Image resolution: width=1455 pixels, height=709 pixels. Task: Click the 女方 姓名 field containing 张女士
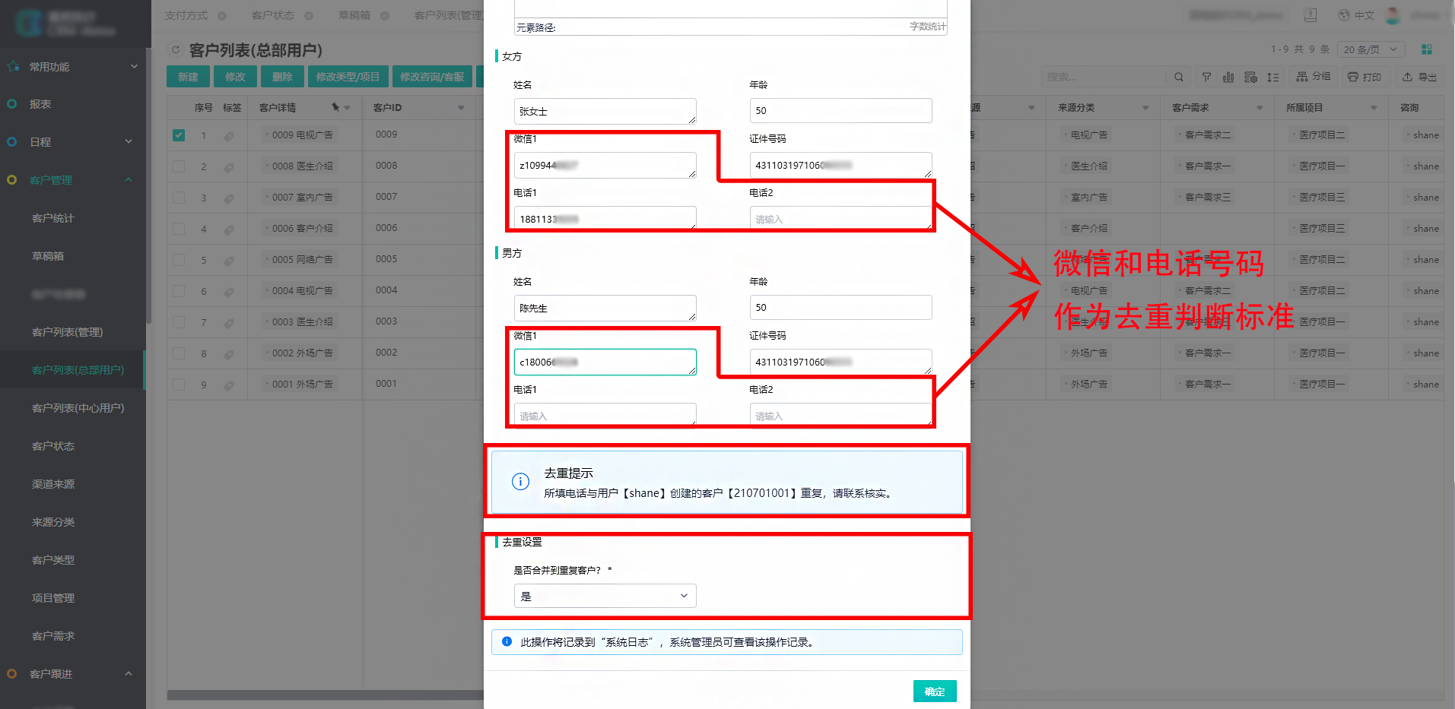pyautogui.click(x=605, y=111)
